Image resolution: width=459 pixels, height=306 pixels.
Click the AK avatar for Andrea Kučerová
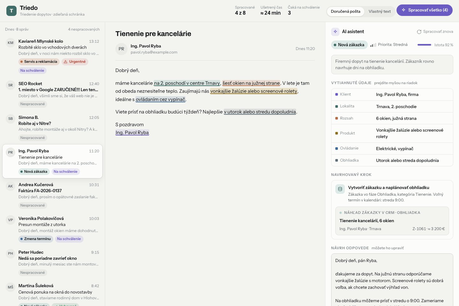[x=11, y=186]
